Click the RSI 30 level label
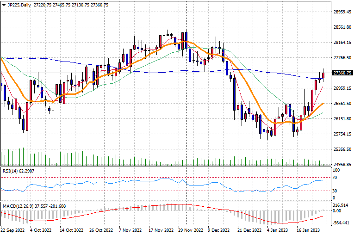The height and width of the screenshot is (235, 354). click(x=335, y=191)
